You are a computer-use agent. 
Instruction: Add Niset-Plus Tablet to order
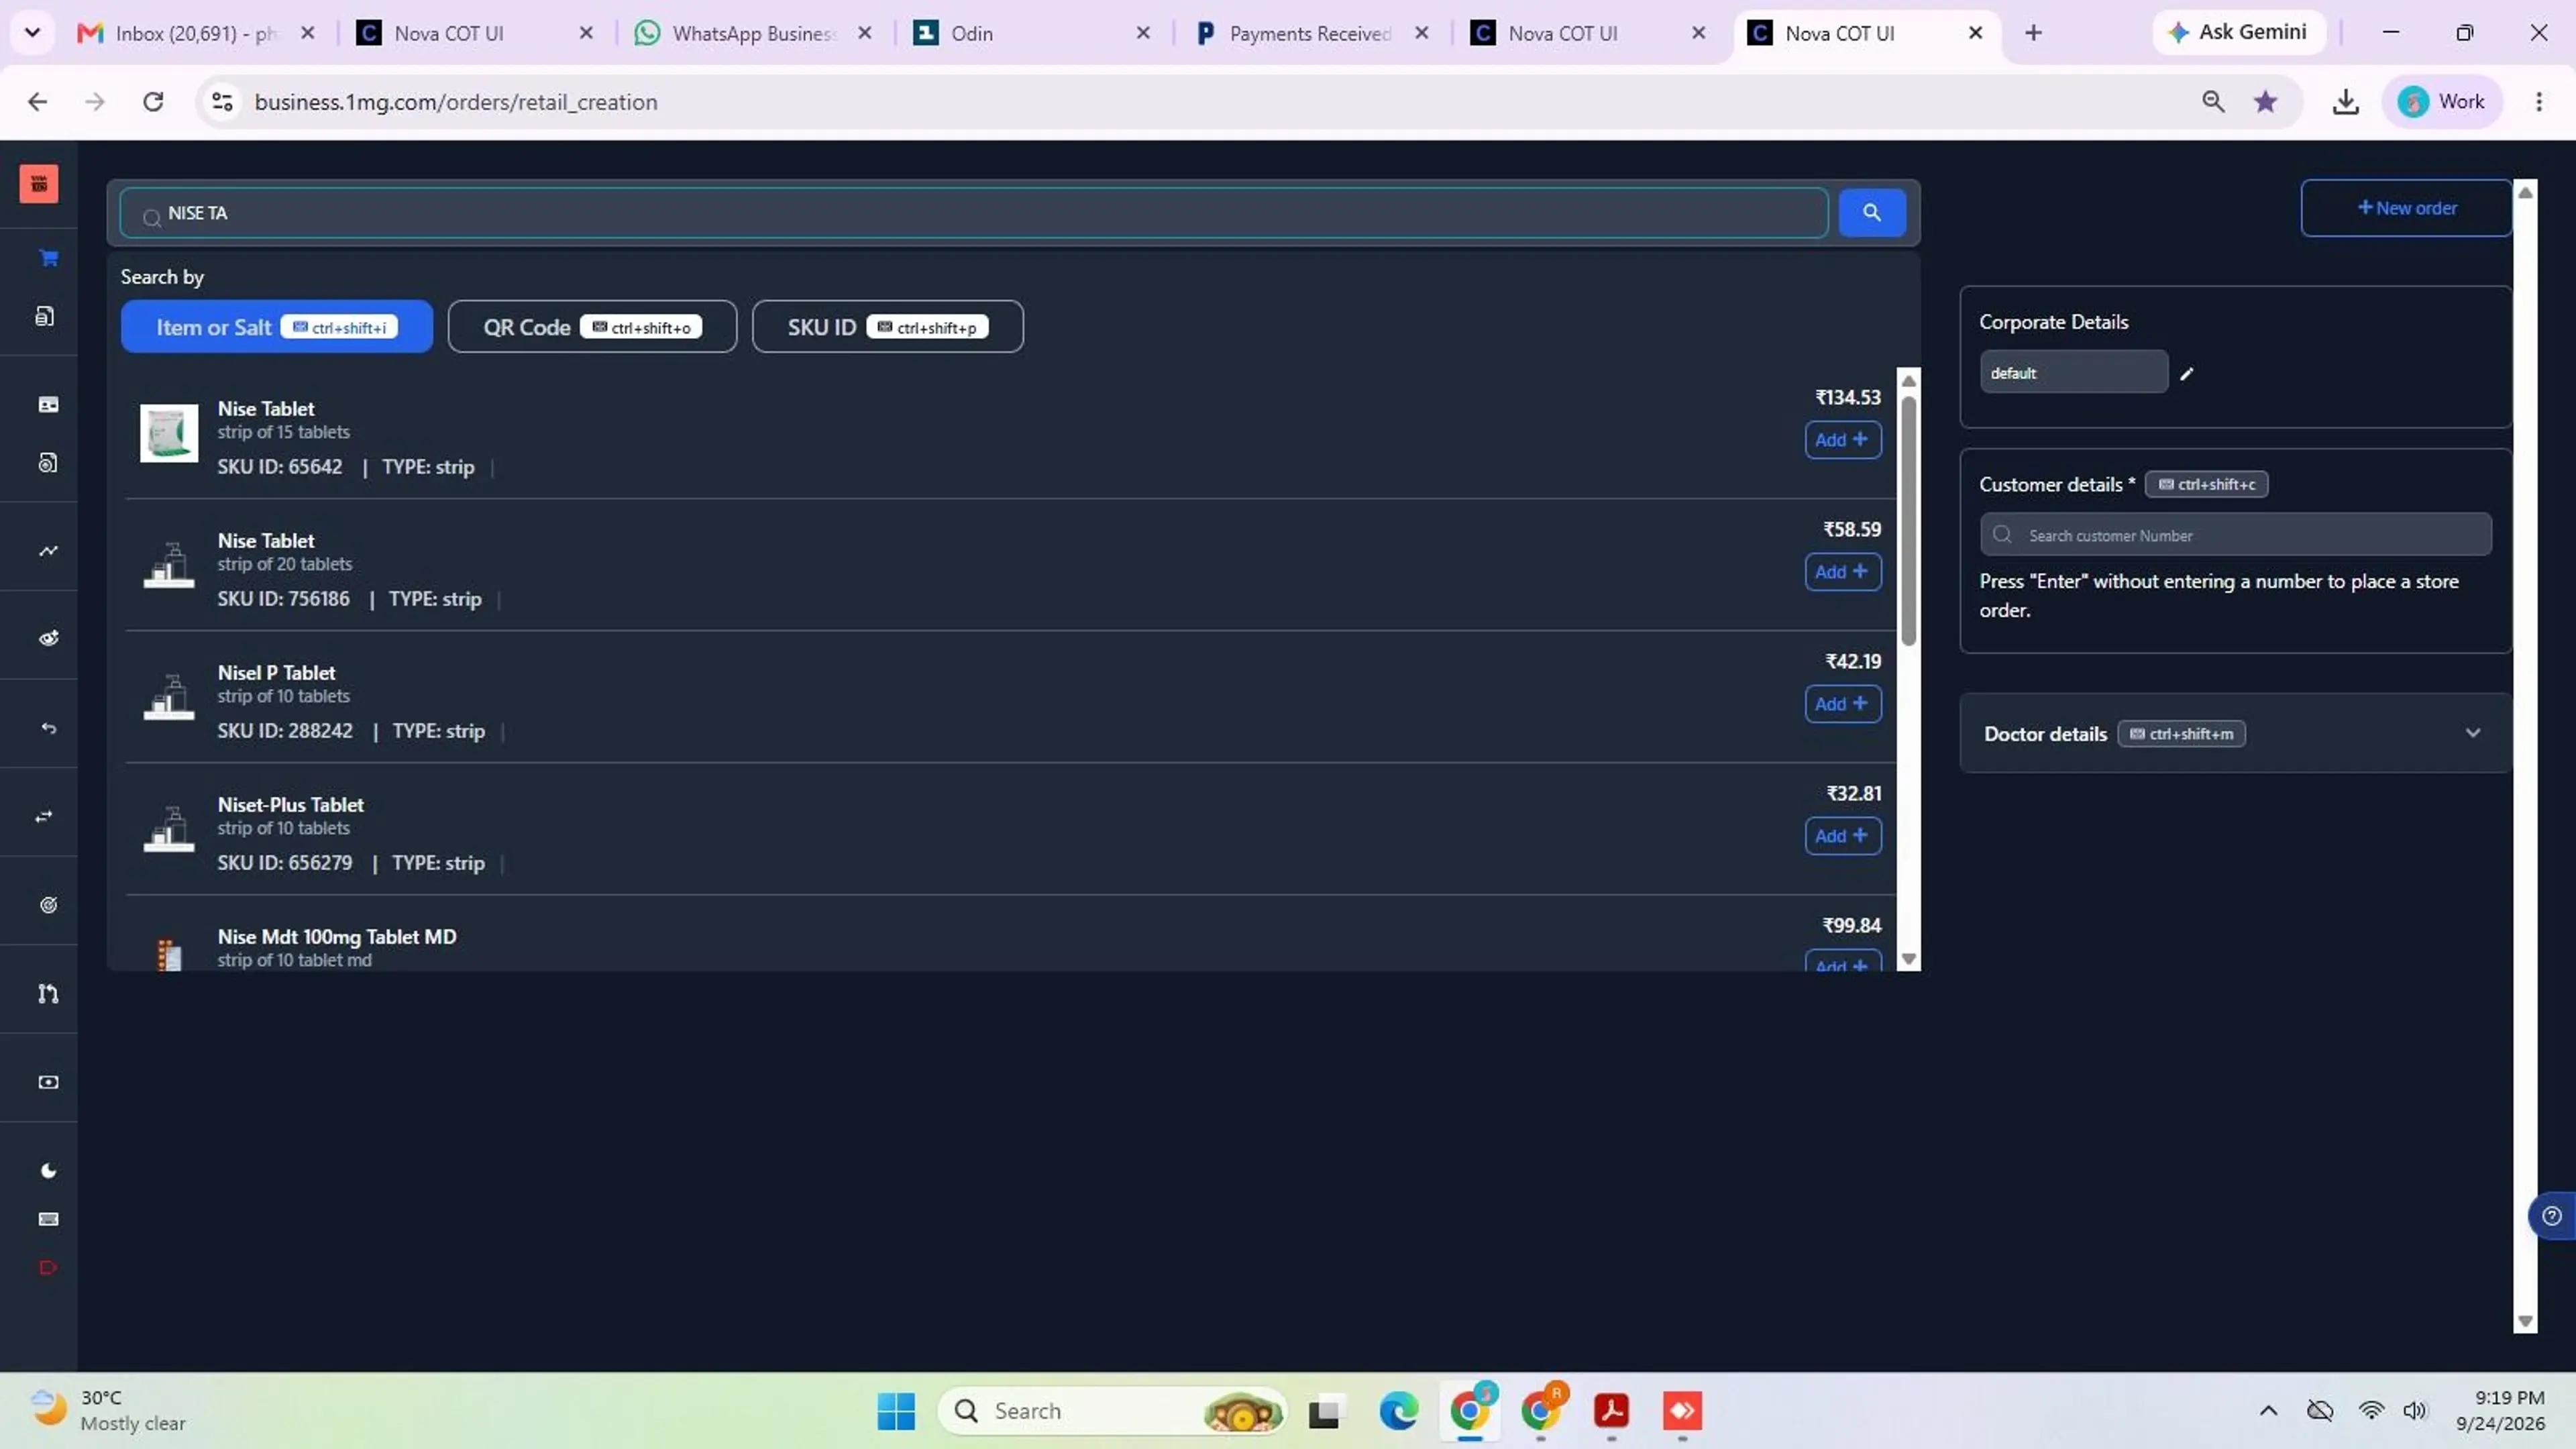pyautogui.click(x=1842, y=836)
